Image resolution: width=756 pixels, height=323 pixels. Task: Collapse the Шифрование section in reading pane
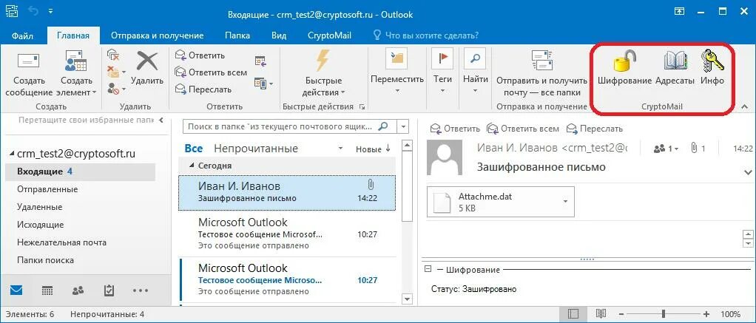click(427, 270)
